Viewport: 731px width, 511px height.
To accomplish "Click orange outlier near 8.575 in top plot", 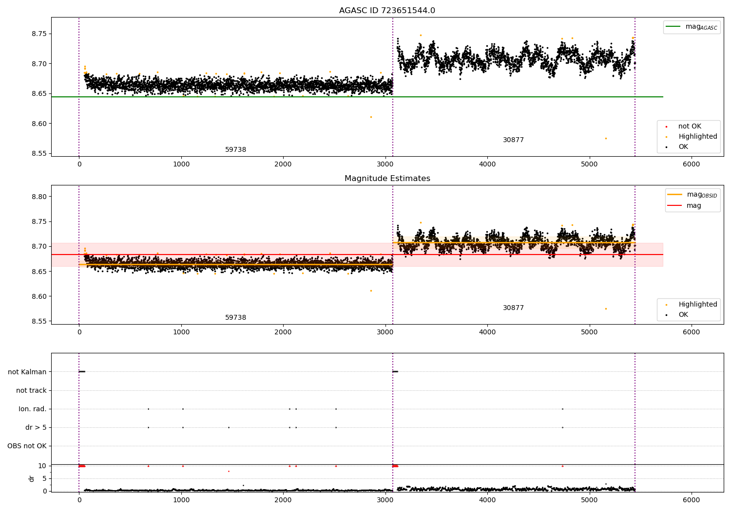I will click(x=606, y=138).
